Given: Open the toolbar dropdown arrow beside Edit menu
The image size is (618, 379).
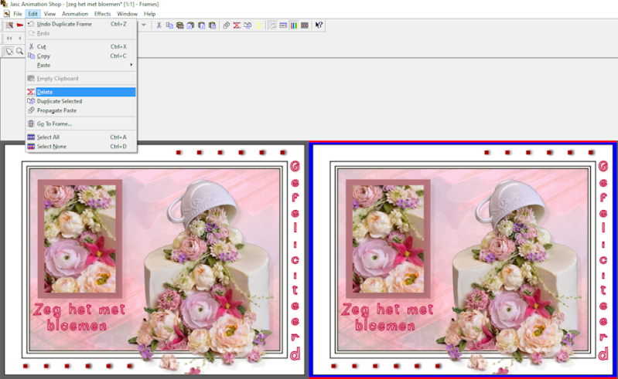Looking at the screenshot, I should [143, 25].
